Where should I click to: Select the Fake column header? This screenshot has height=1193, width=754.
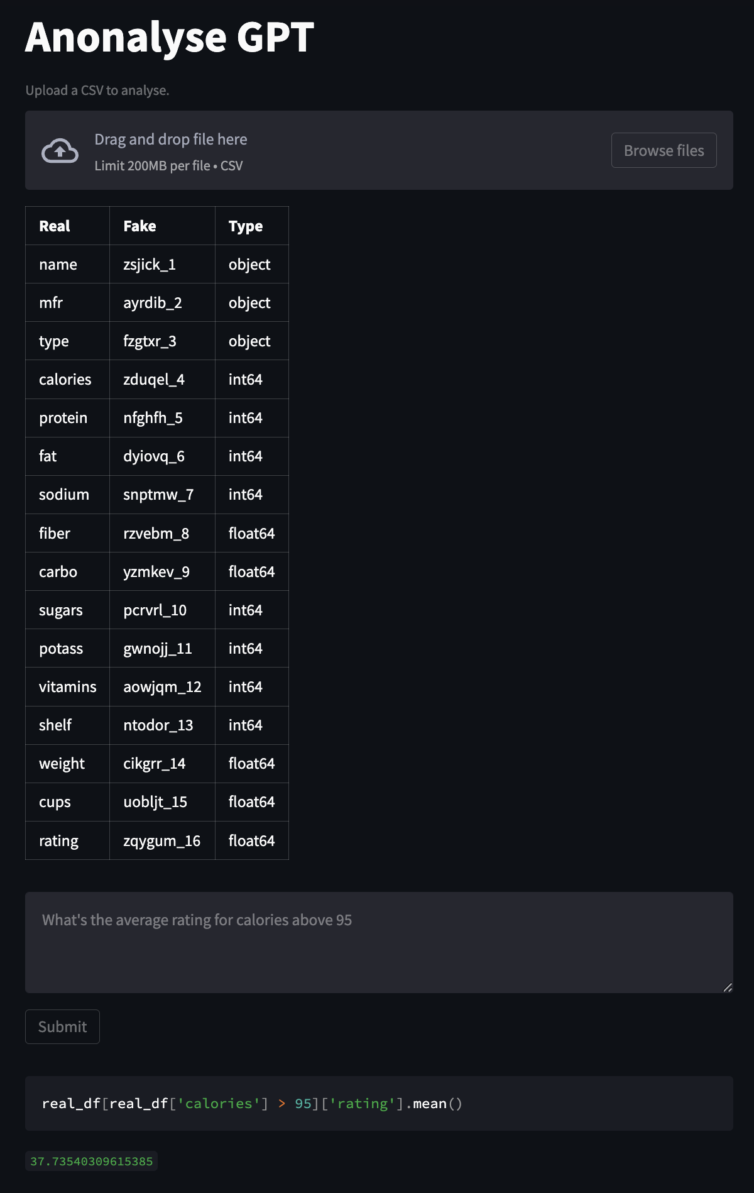(139, 226)
